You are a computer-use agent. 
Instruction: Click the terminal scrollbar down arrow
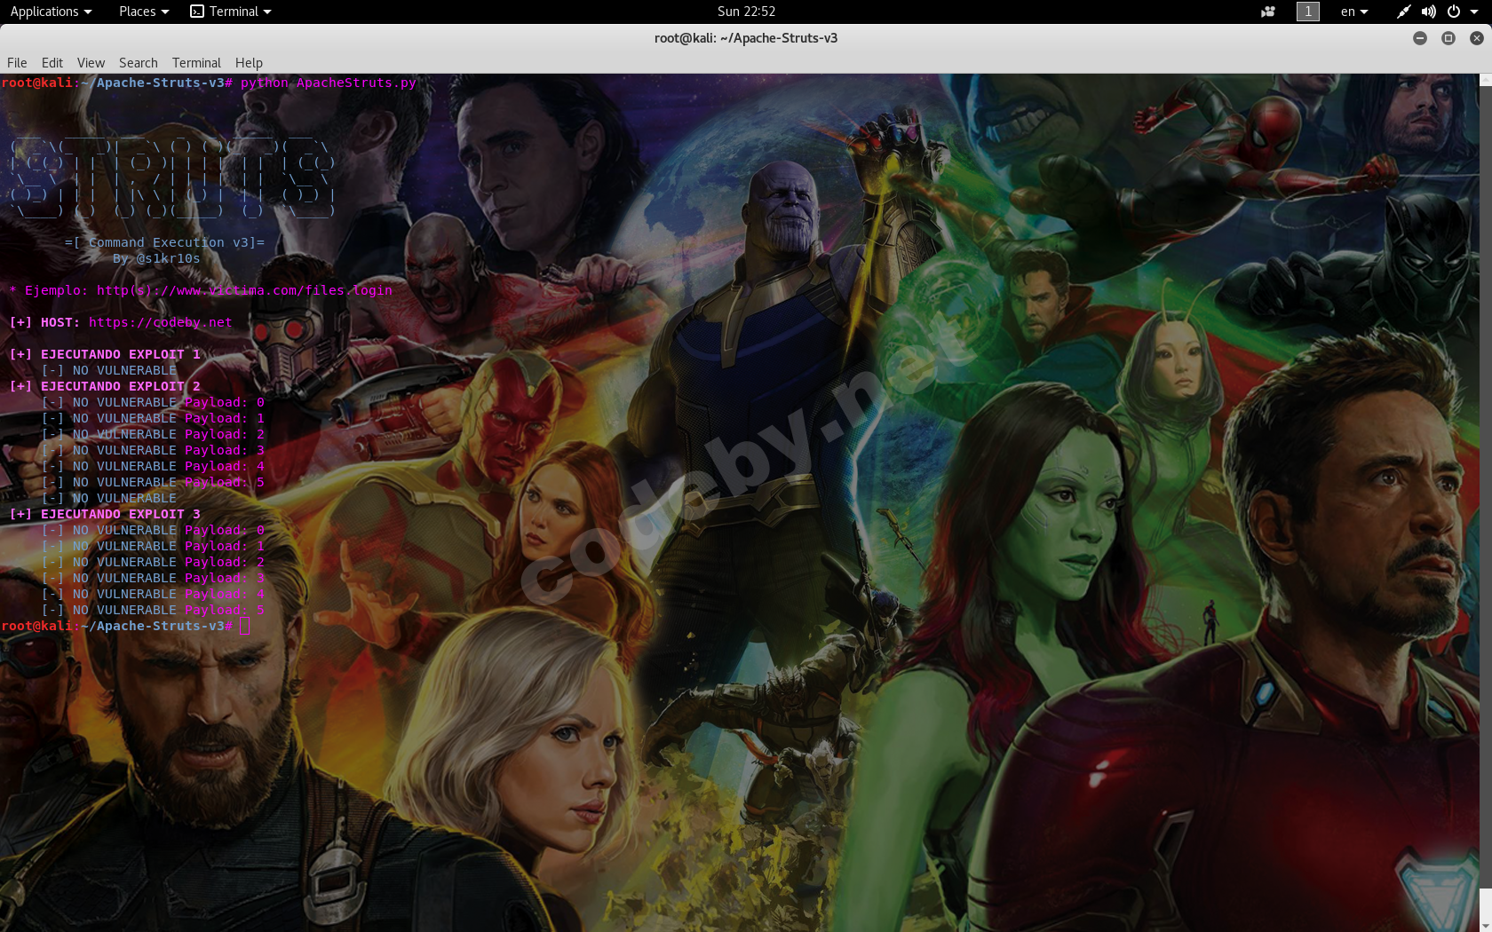1486,925
